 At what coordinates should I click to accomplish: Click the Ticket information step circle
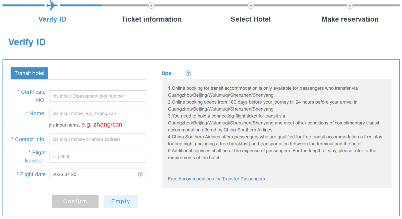tap(151, 5)
